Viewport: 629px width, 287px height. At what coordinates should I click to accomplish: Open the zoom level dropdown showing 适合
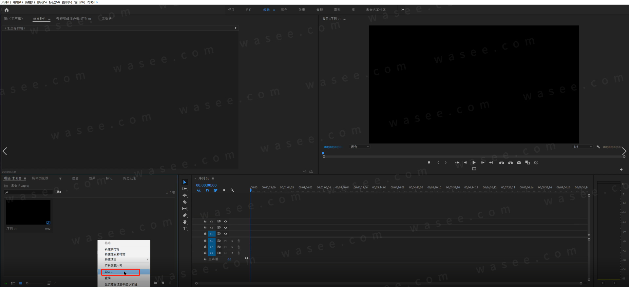click(x=360, y=147)
